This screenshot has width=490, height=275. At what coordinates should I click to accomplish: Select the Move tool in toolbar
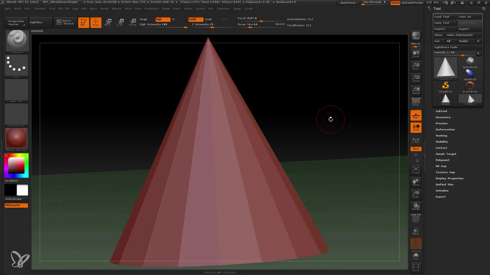coord(107,22)
